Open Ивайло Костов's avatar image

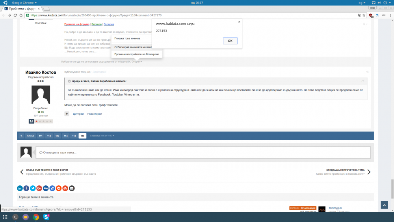click(x=41, y=95)
